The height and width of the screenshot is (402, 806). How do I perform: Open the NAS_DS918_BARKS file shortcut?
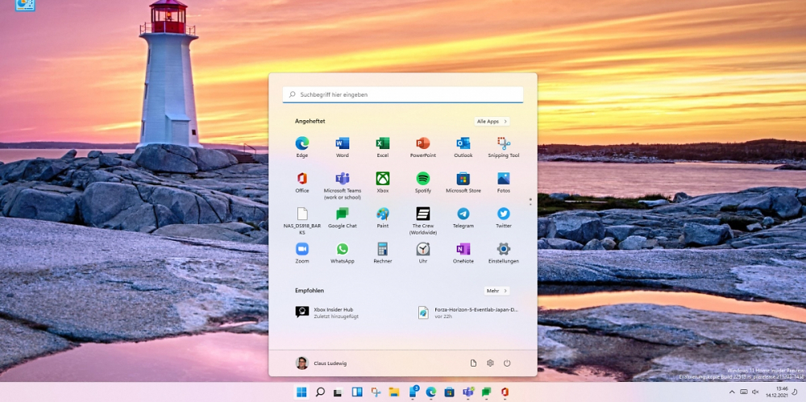[x=301, y=221]
